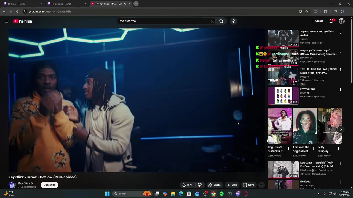Open Kay Glizz channel avatar
This screenshot has height=198, width=353.
click(12, 185)
